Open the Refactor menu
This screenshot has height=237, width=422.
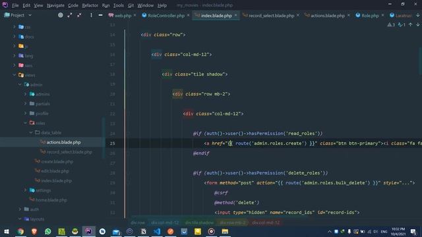coord(90,5)
